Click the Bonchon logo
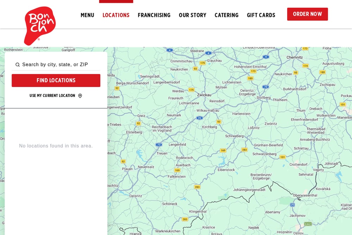352x235 pixels. [40, 26]
